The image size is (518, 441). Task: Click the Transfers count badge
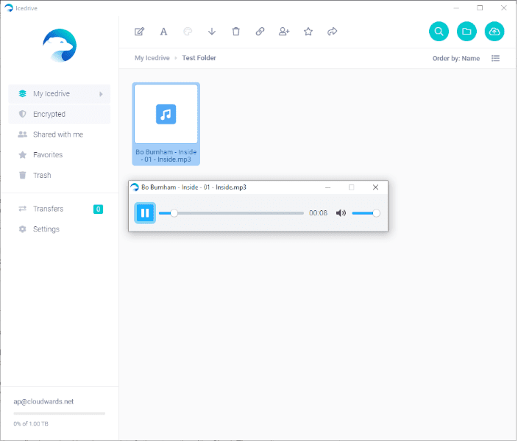(x=98, y=209)
